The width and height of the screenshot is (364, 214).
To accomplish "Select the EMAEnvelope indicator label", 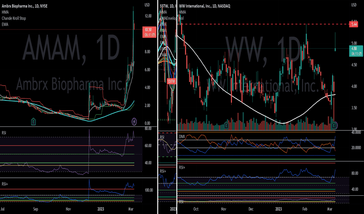I will pos(168,18).
